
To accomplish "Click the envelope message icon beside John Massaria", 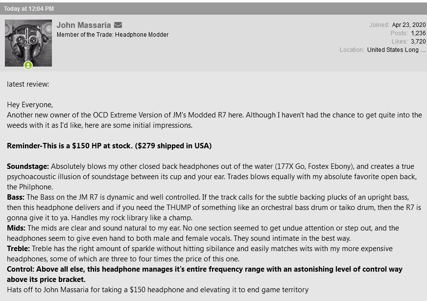I will (x=118, y=25).
